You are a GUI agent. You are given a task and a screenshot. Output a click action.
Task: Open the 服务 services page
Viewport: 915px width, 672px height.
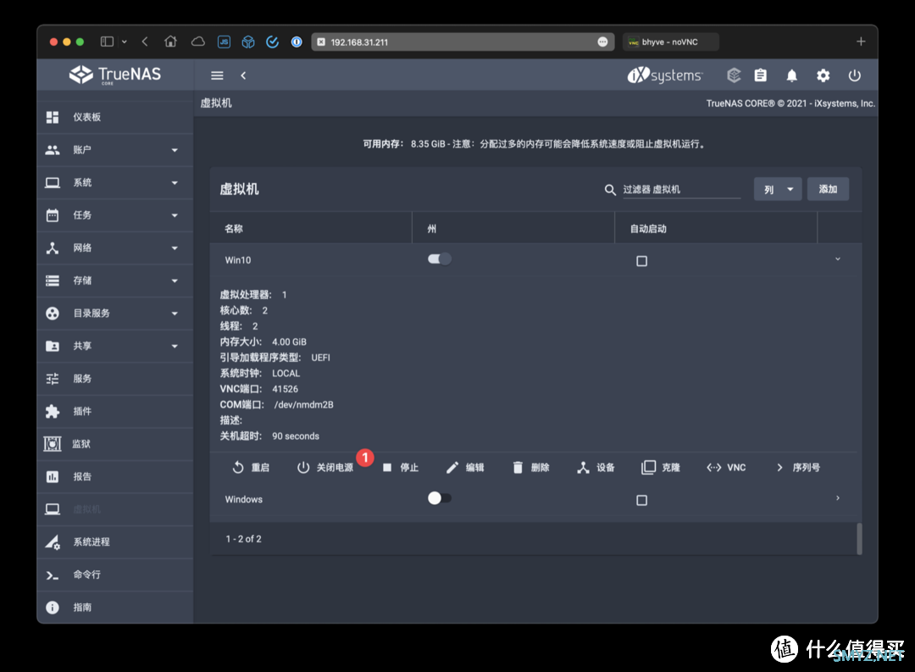point(114,379)
